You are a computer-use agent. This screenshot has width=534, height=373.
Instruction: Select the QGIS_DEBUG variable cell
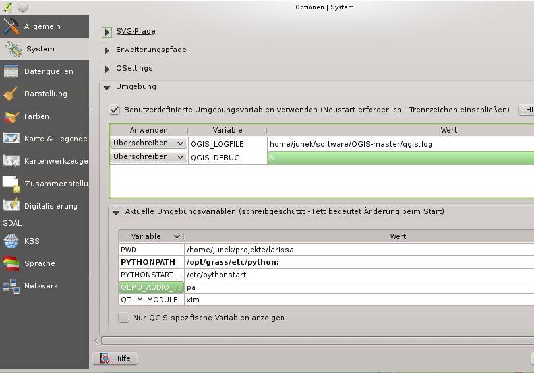pos(227,158)
